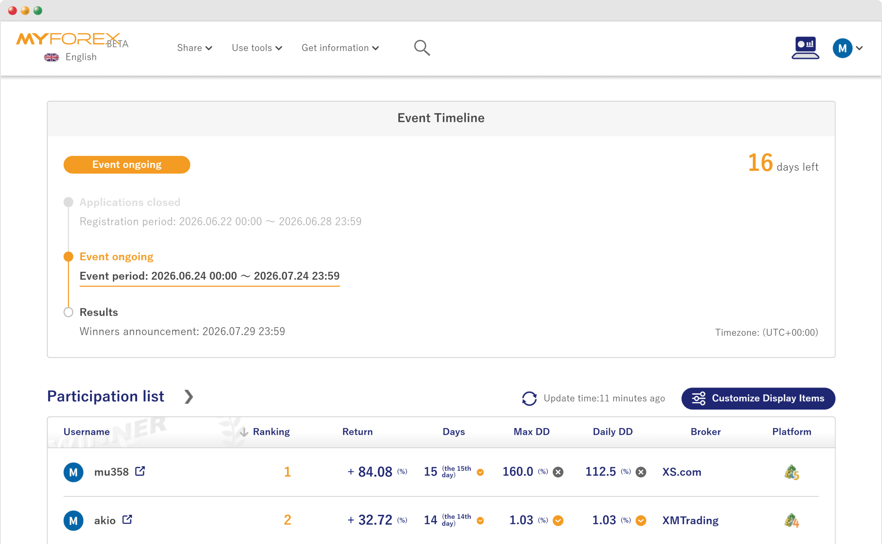882x544 pixels.
Task: Open the Use tools menu
Action: [x=257, y=48]
